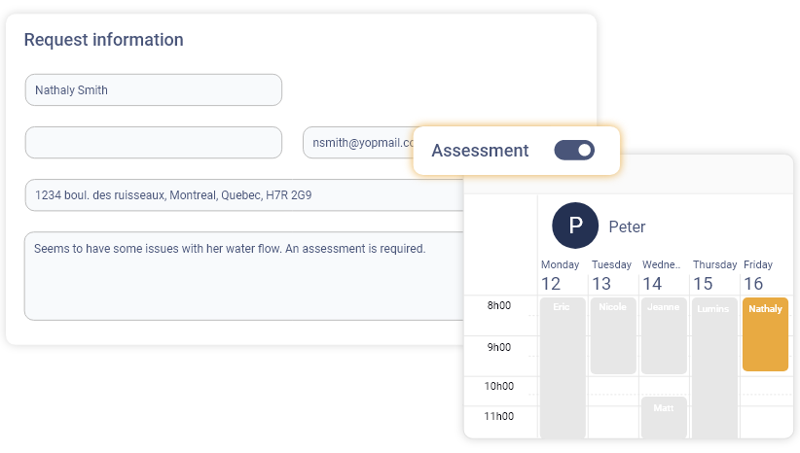The width and height of the screenshot is (800, 453).
Task: Select the Thursday 15 column header
Action: [713, 276]
